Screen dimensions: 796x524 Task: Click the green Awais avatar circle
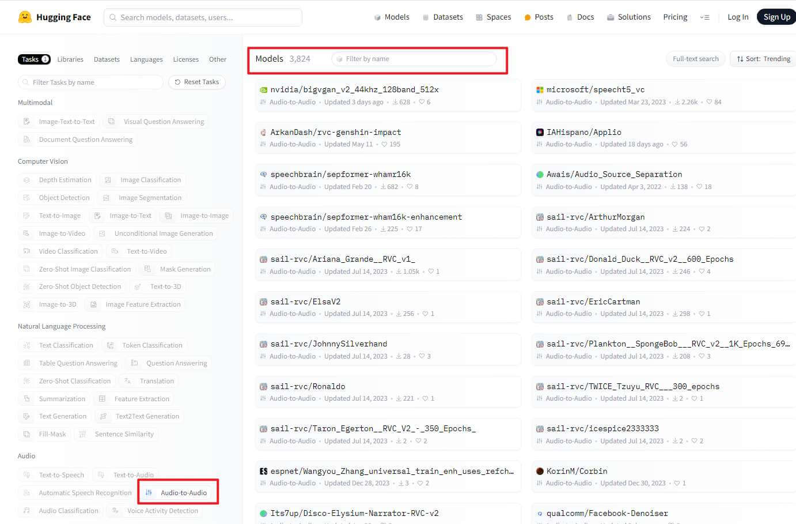[x=540, y=175]
